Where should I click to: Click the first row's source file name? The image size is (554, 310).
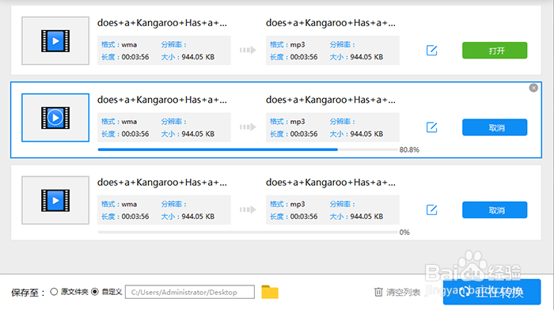pos(162,23)
